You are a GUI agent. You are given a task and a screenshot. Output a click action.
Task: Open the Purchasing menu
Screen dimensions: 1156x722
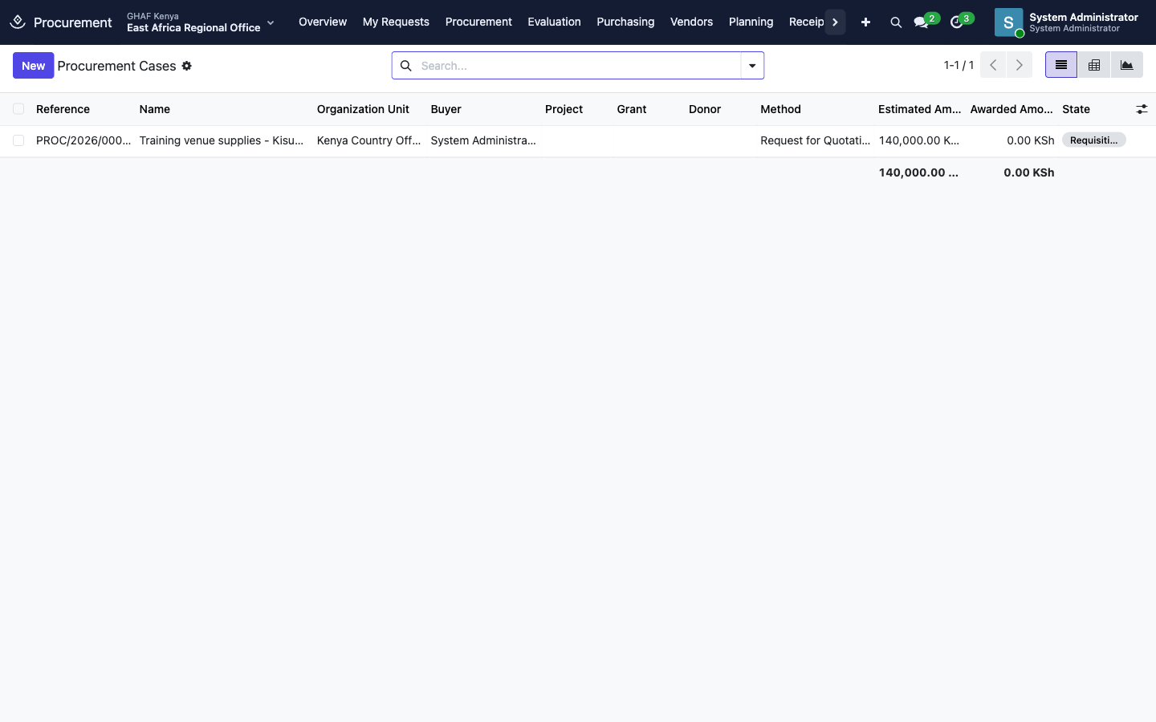[x=625, y=22]
